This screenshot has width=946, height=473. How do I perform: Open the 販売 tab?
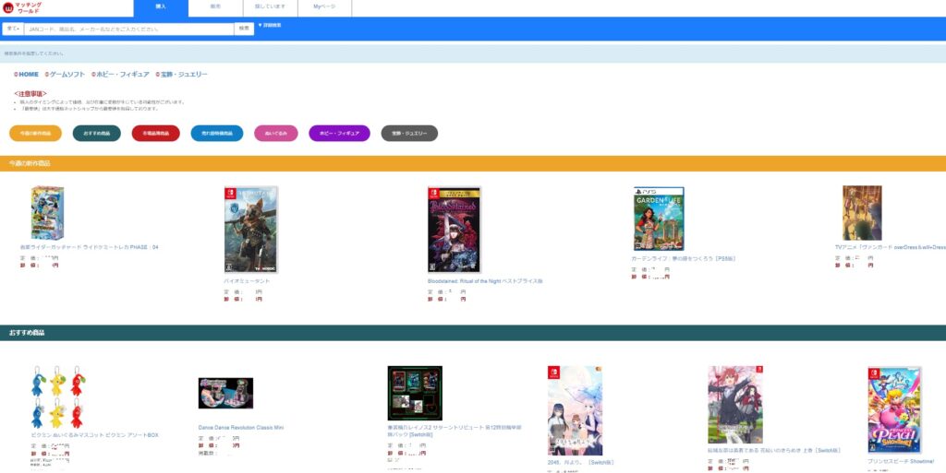(x=215, y=6)
